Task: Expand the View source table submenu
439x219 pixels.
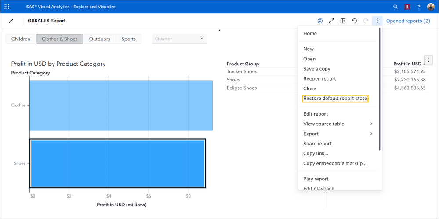Action: point(371,124)
